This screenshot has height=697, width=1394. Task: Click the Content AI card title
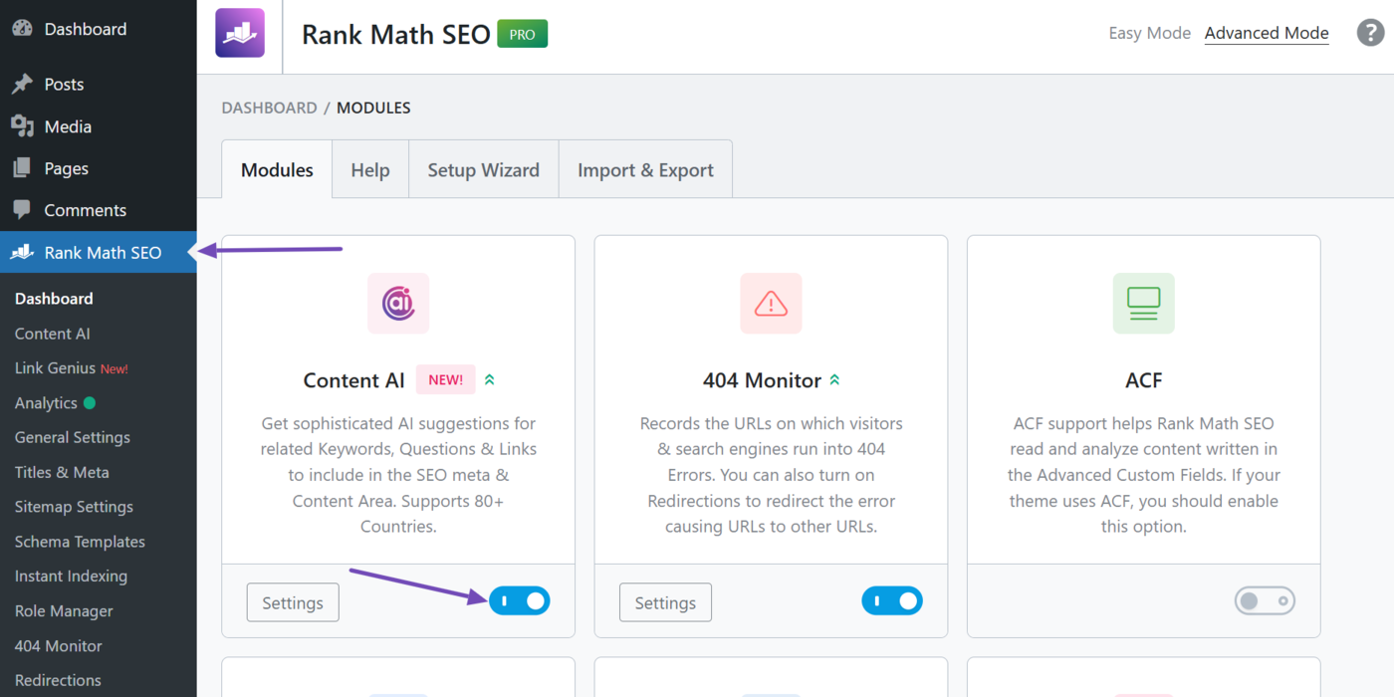(x=354, y=380)
